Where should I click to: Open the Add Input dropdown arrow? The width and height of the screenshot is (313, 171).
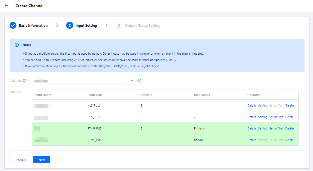coord(132,81)
